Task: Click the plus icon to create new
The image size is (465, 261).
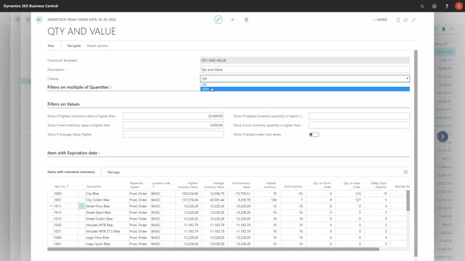Action: click(x=232, y=20)
